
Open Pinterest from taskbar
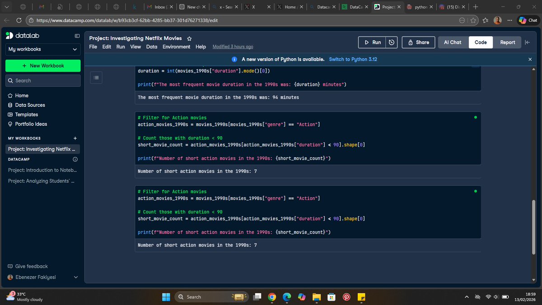(x=346, y=297)
